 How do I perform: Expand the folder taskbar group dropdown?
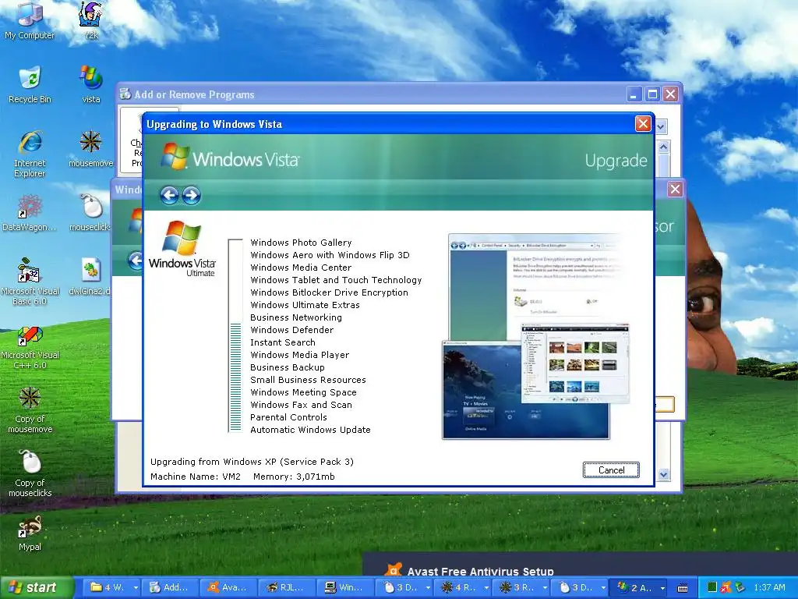point(136,587)
